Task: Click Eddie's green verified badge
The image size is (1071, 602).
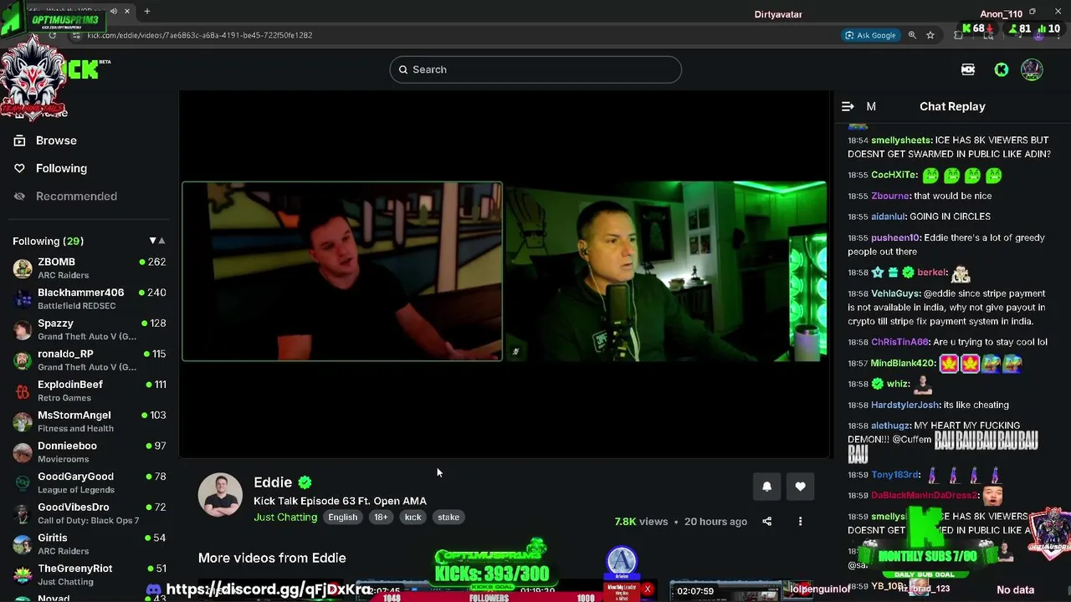Action: click(305, 482)
